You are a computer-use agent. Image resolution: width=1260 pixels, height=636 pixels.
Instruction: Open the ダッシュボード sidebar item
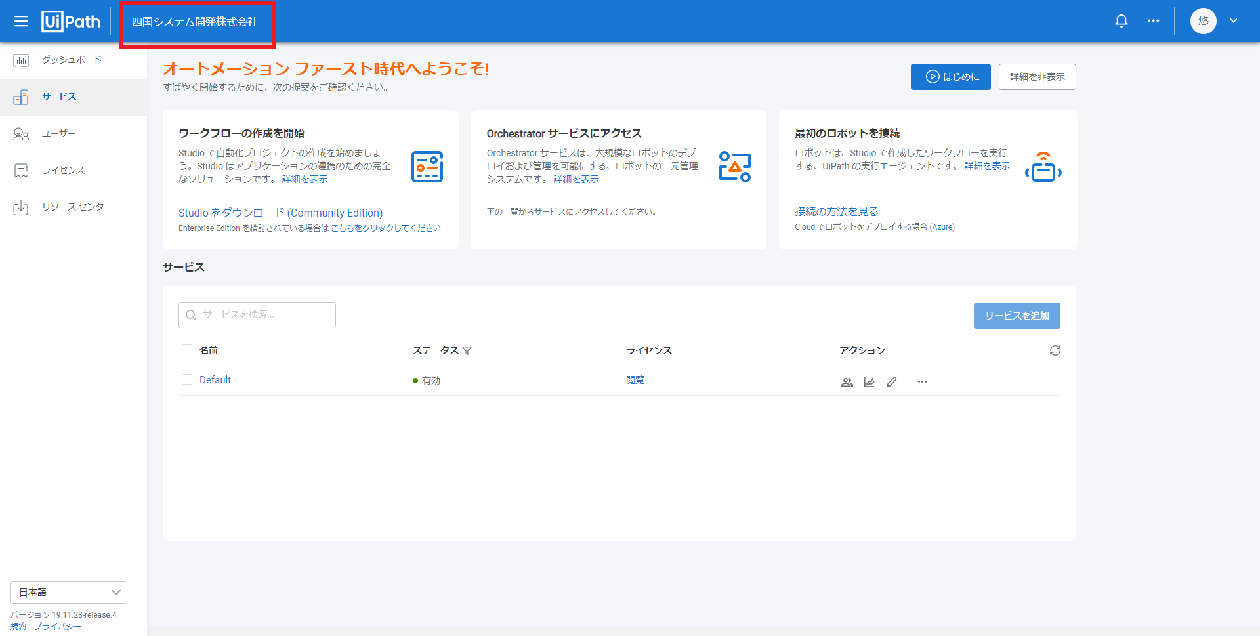pyautogui.click(x=72, y=60)
